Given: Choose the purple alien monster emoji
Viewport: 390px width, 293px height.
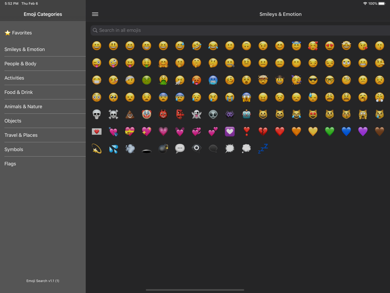Looking at the screenshot, I should 230,114.
